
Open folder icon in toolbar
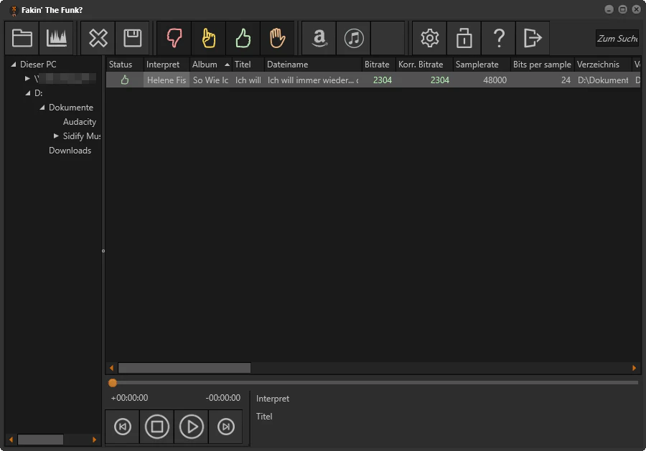(22, 38)
